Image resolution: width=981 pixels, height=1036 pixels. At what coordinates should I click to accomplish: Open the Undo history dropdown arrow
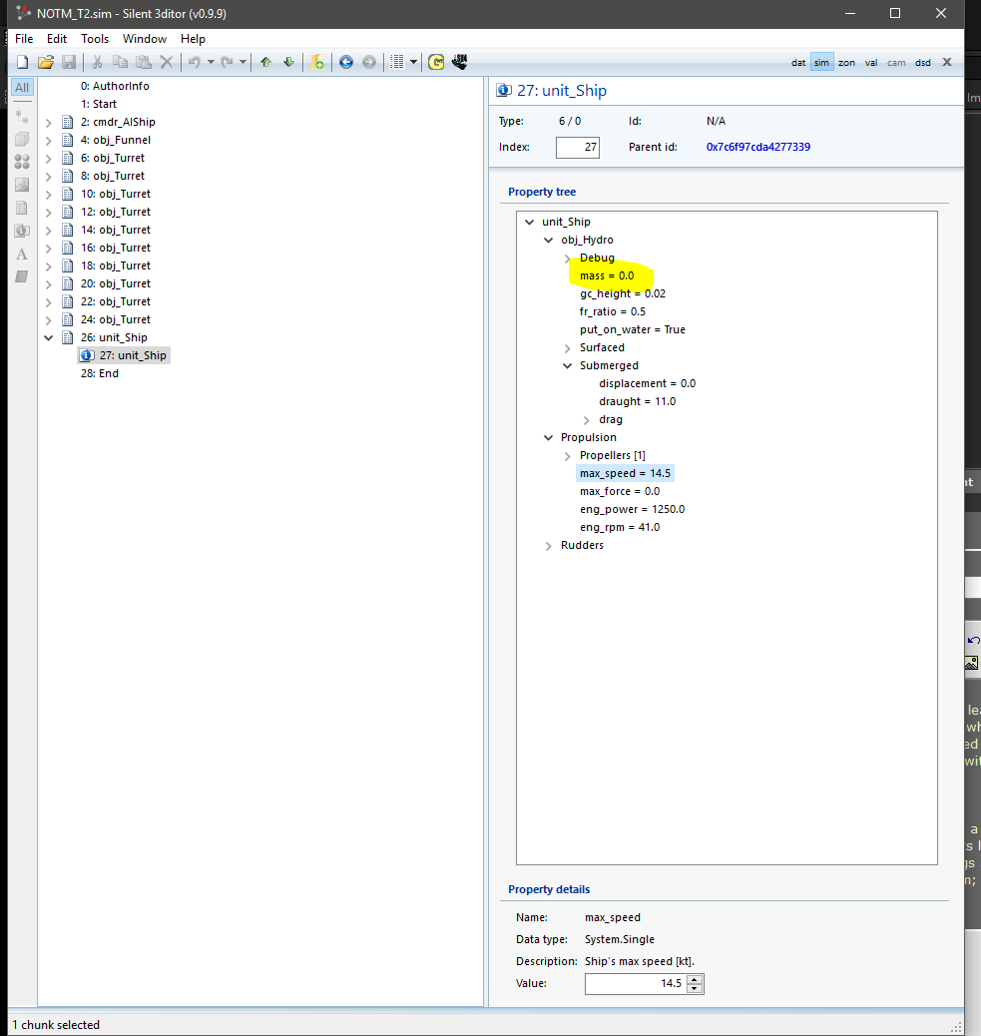coord(211,62)
